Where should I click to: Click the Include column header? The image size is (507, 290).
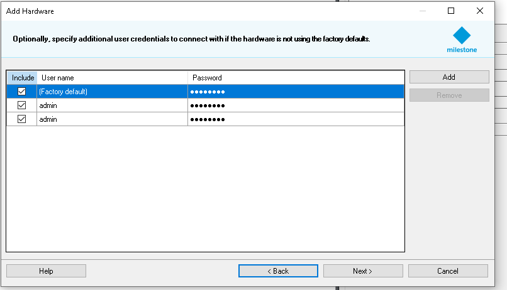pyautogui.click(x=22, y=78)
